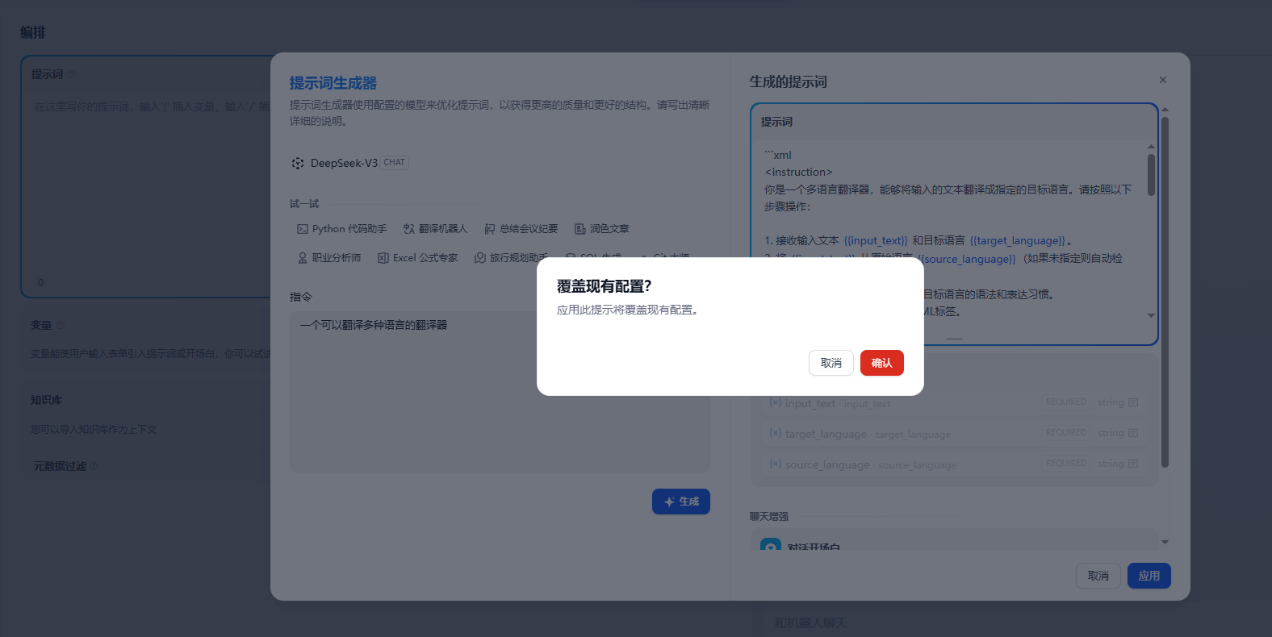
Task: Open the DeepSeek-V3 model selector
Action: 350,163
